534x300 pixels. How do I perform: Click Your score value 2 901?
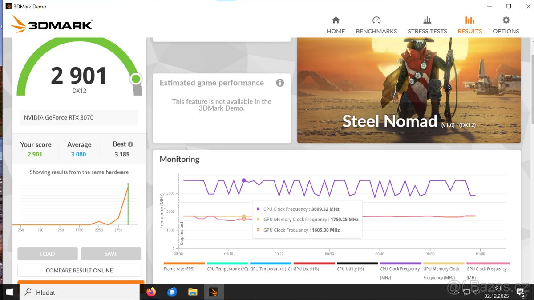click(x=35, y=154)
